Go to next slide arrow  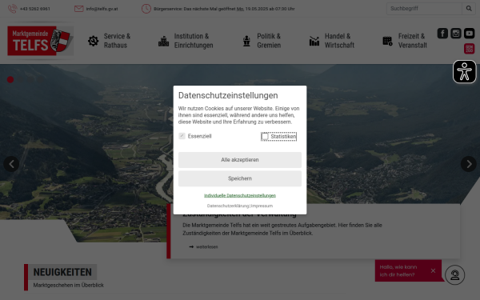[x=469, y=164]
